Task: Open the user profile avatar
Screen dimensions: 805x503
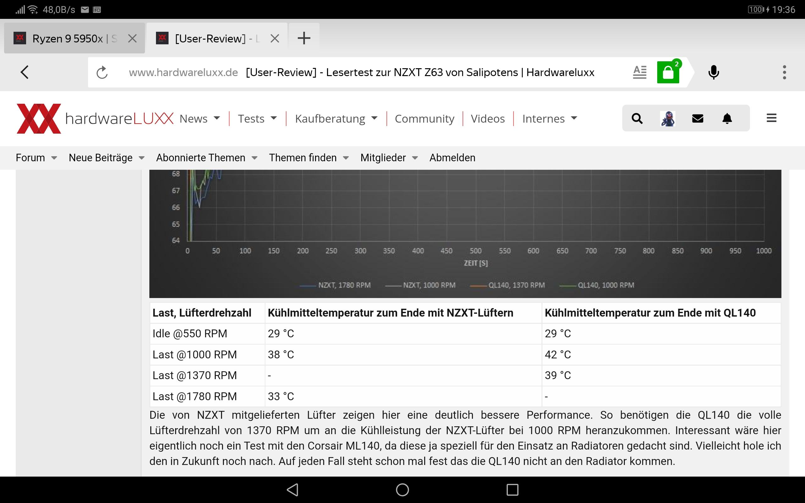Action: (x=667, y=119)
